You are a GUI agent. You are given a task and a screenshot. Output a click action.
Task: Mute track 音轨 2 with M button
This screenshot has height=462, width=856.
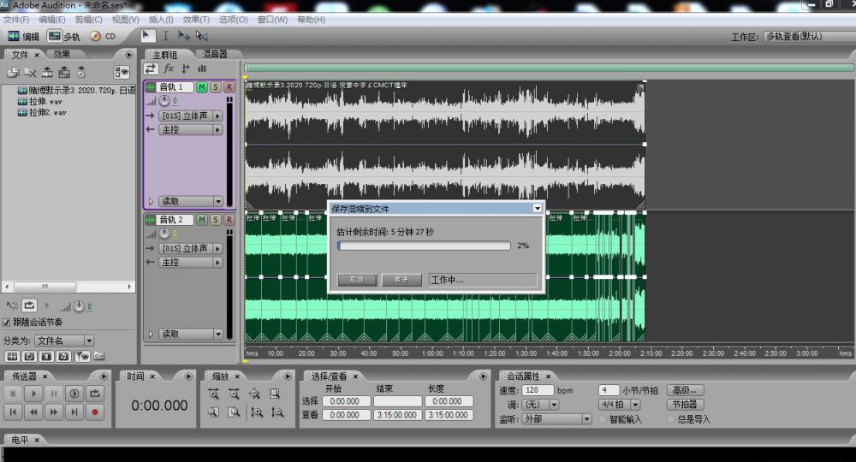click(202, 220)
